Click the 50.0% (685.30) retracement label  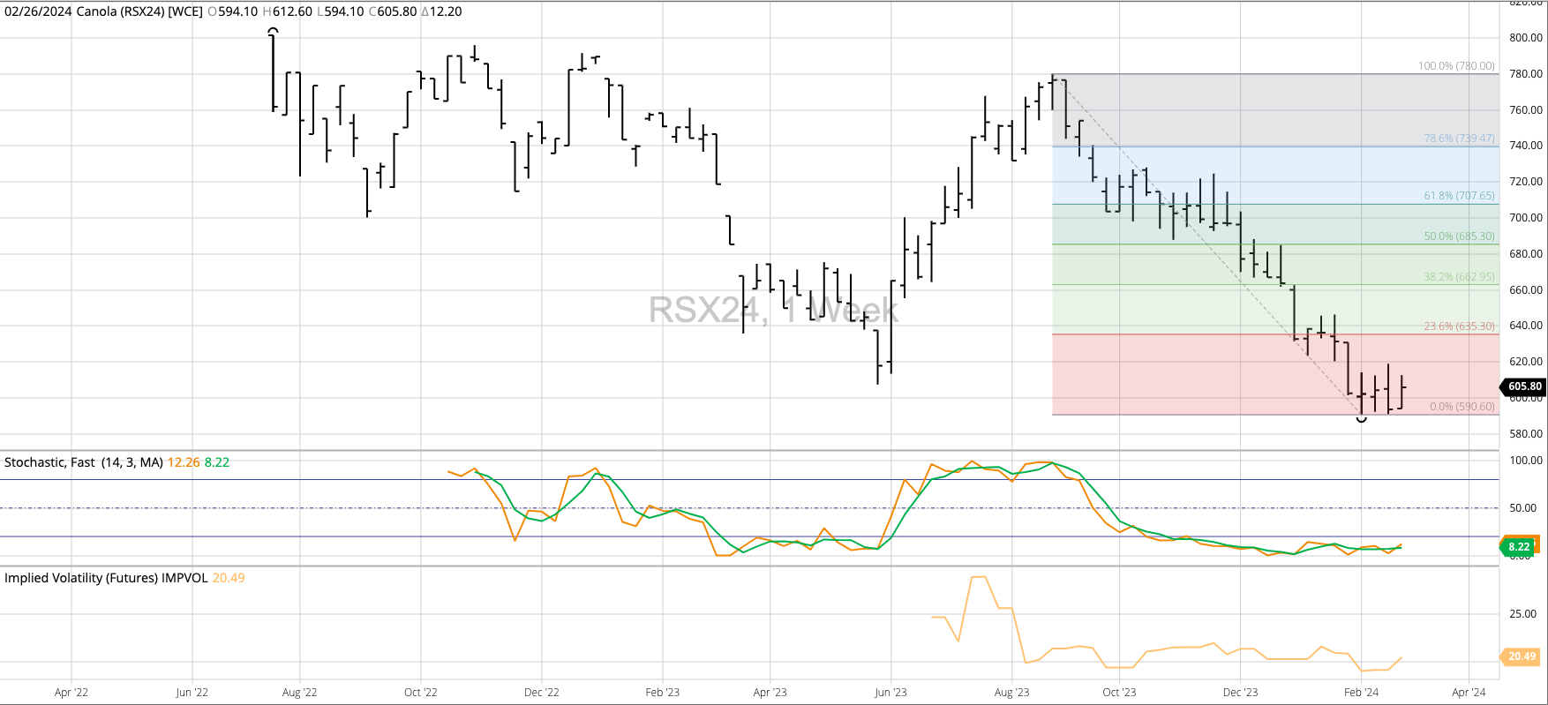click(x=1459, y=236)
